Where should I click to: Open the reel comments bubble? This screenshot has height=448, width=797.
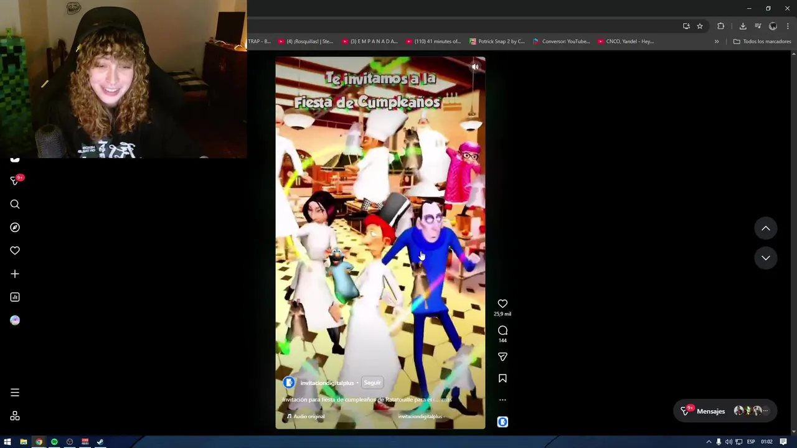point(502,330)
